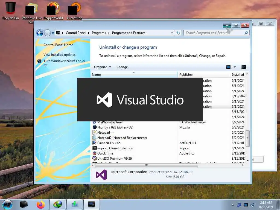Sort by the Name column header
This screenshot has width=280, height=210.
coord(134,74)
